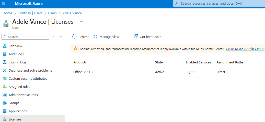Focus the sidebar Search field
This screenshot has width=265, height=122.
(x=25, y=37)
